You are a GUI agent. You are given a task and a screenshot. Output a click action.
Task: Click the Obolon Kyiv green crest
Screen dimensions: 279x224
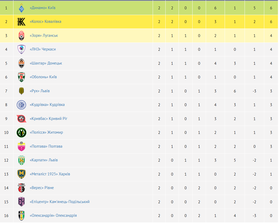21,77
